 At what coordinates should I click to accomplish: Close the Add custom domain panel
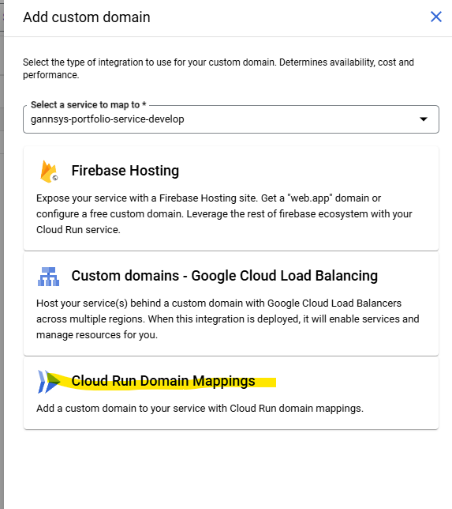click(435, 17)
